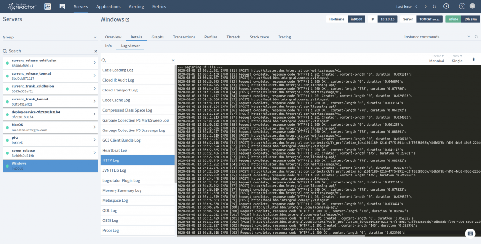Open the Applications menu

click(109, 7)
